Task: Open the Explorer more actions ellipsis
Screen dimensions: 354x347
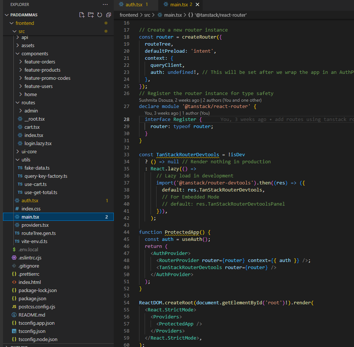Action: click(105, 4)
